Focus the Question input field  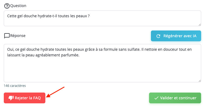(102, 18)
